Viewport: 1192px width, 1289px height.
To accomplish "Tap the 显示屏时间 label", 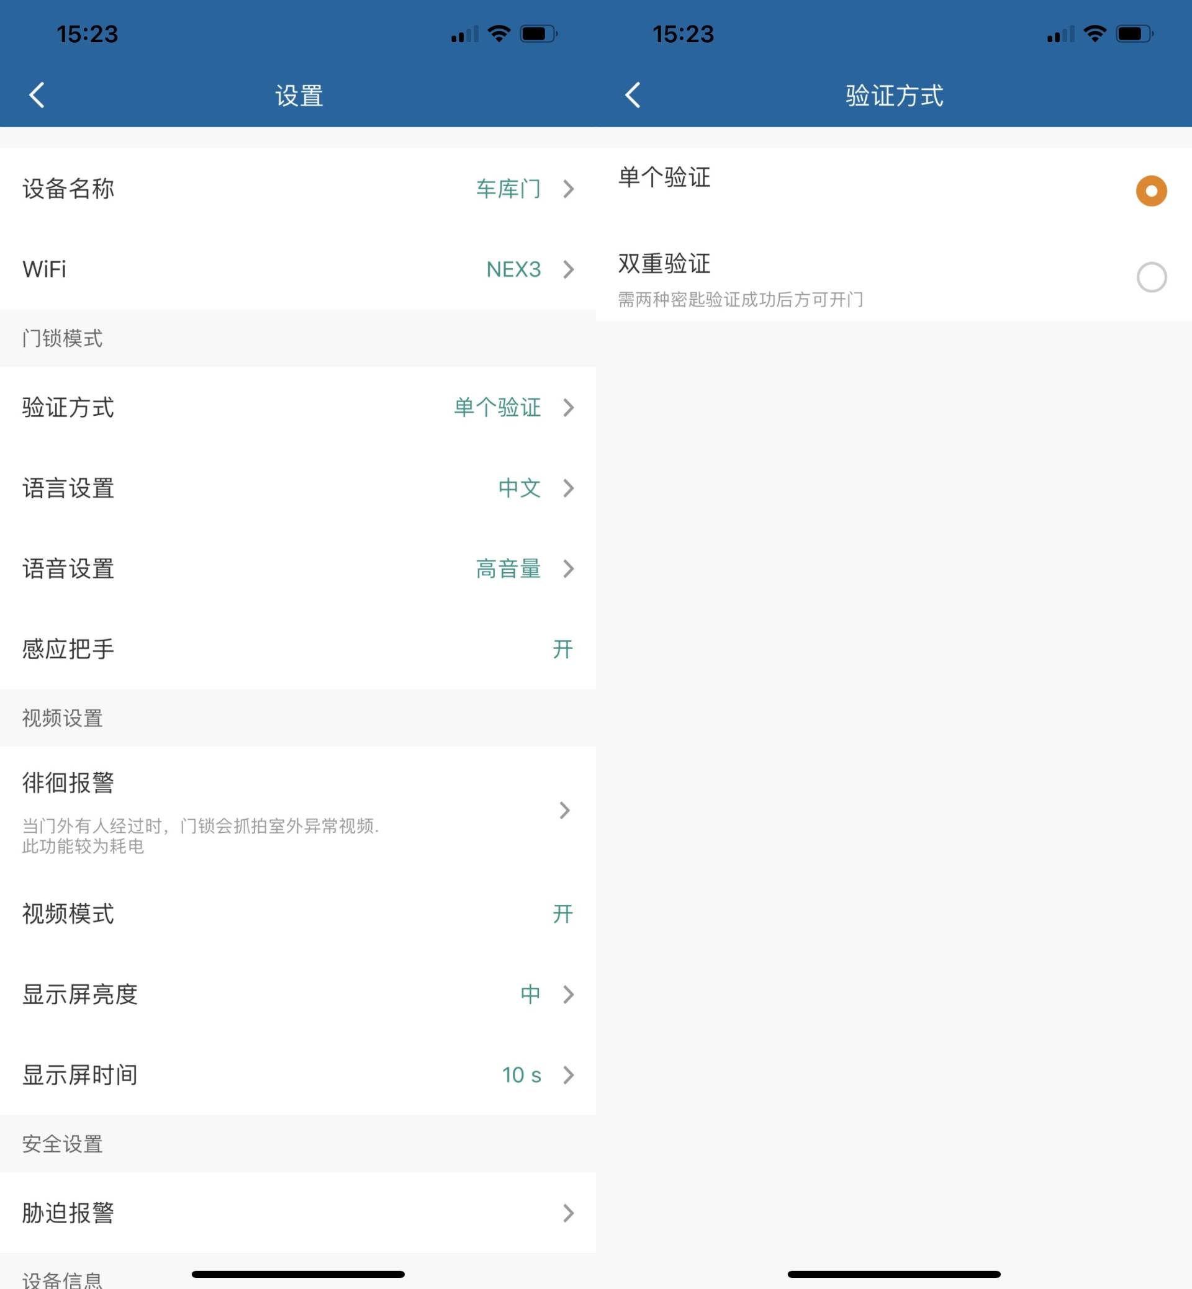I will pyautogui.click(x=80, y=1075).
